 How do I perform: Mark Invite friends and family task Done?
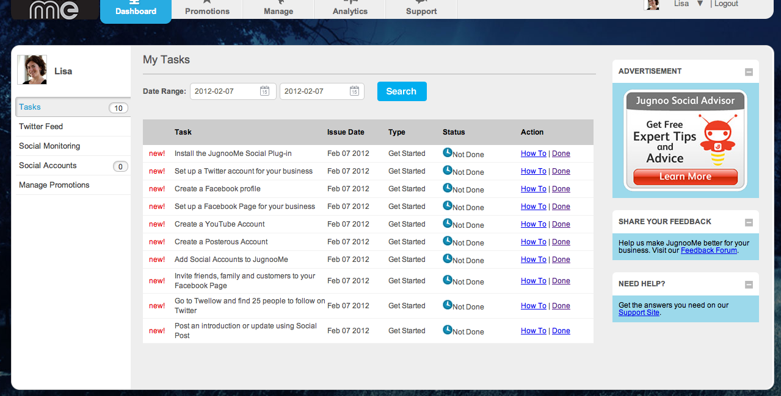561,281
